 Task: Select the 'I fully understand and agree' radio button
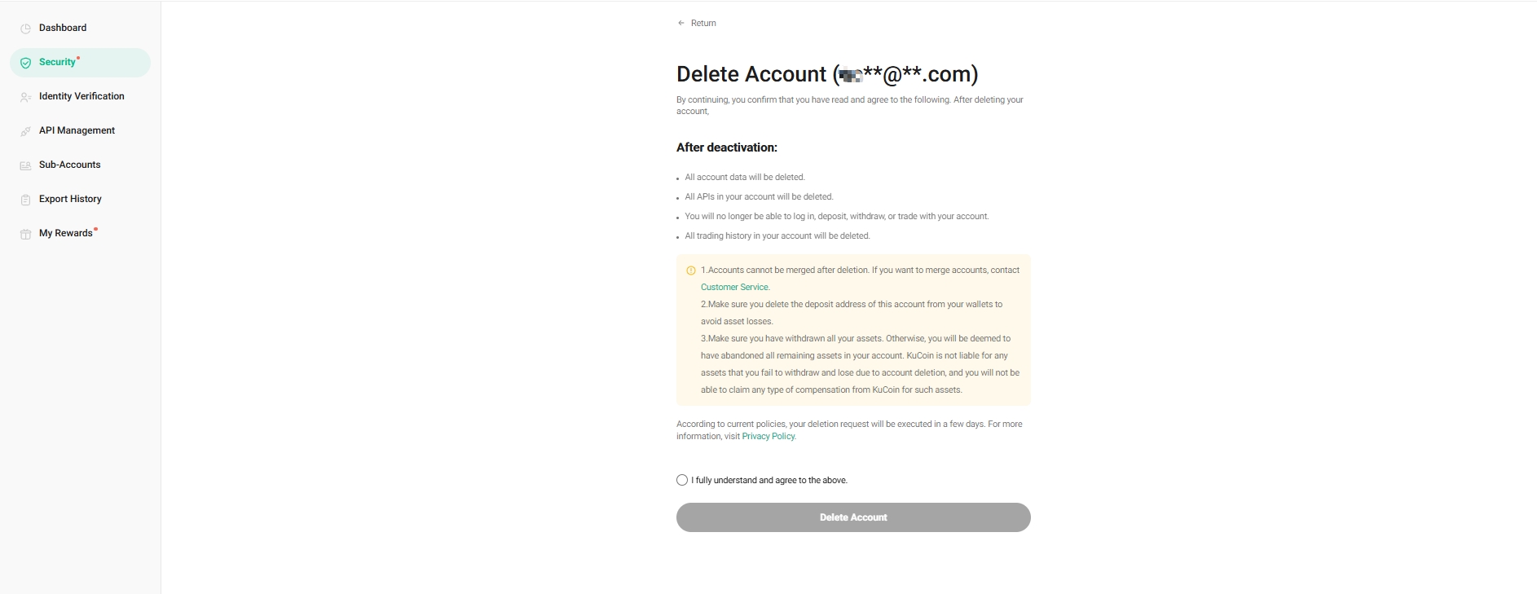click(x=682, y=480)
